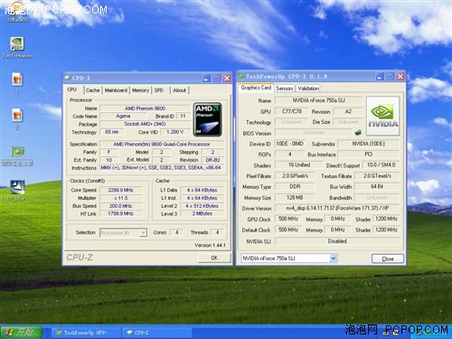Click the CPU-Z title bar icon
Screen dimensions: 452x339
tap(67, 78)
